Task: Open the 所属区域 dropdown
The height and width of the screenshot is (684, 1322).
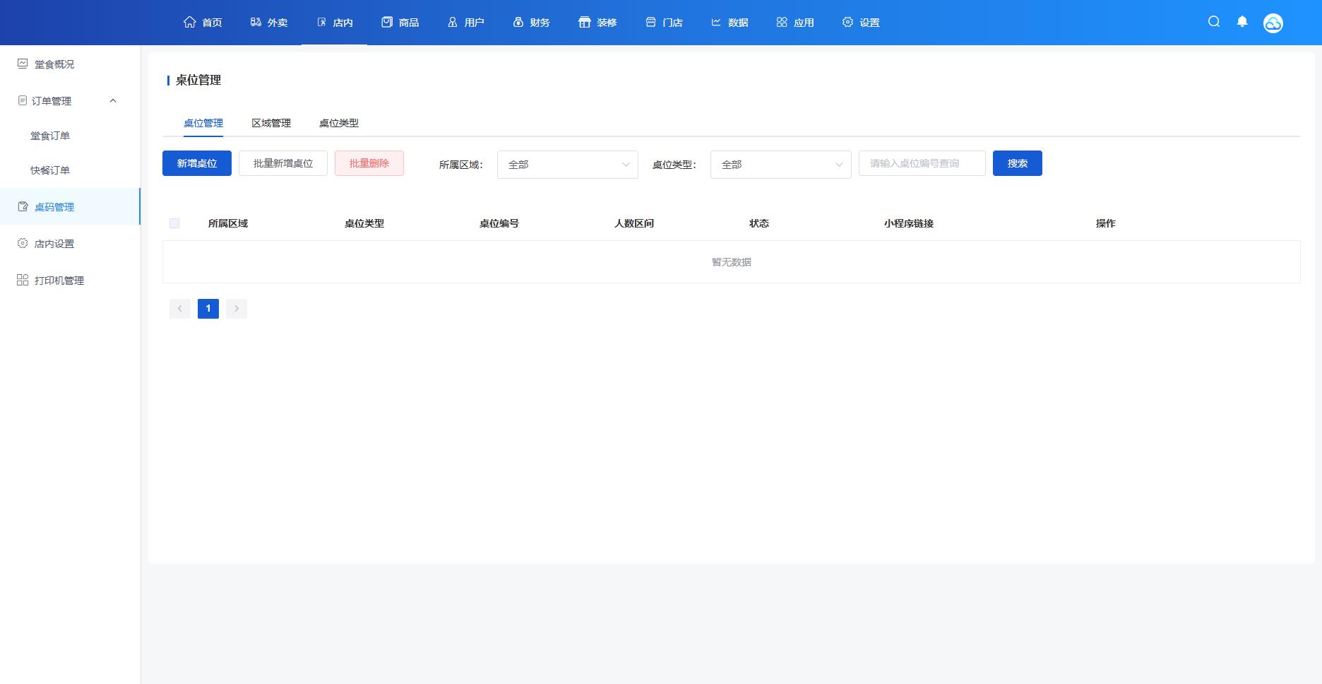Action: [567, 165]
